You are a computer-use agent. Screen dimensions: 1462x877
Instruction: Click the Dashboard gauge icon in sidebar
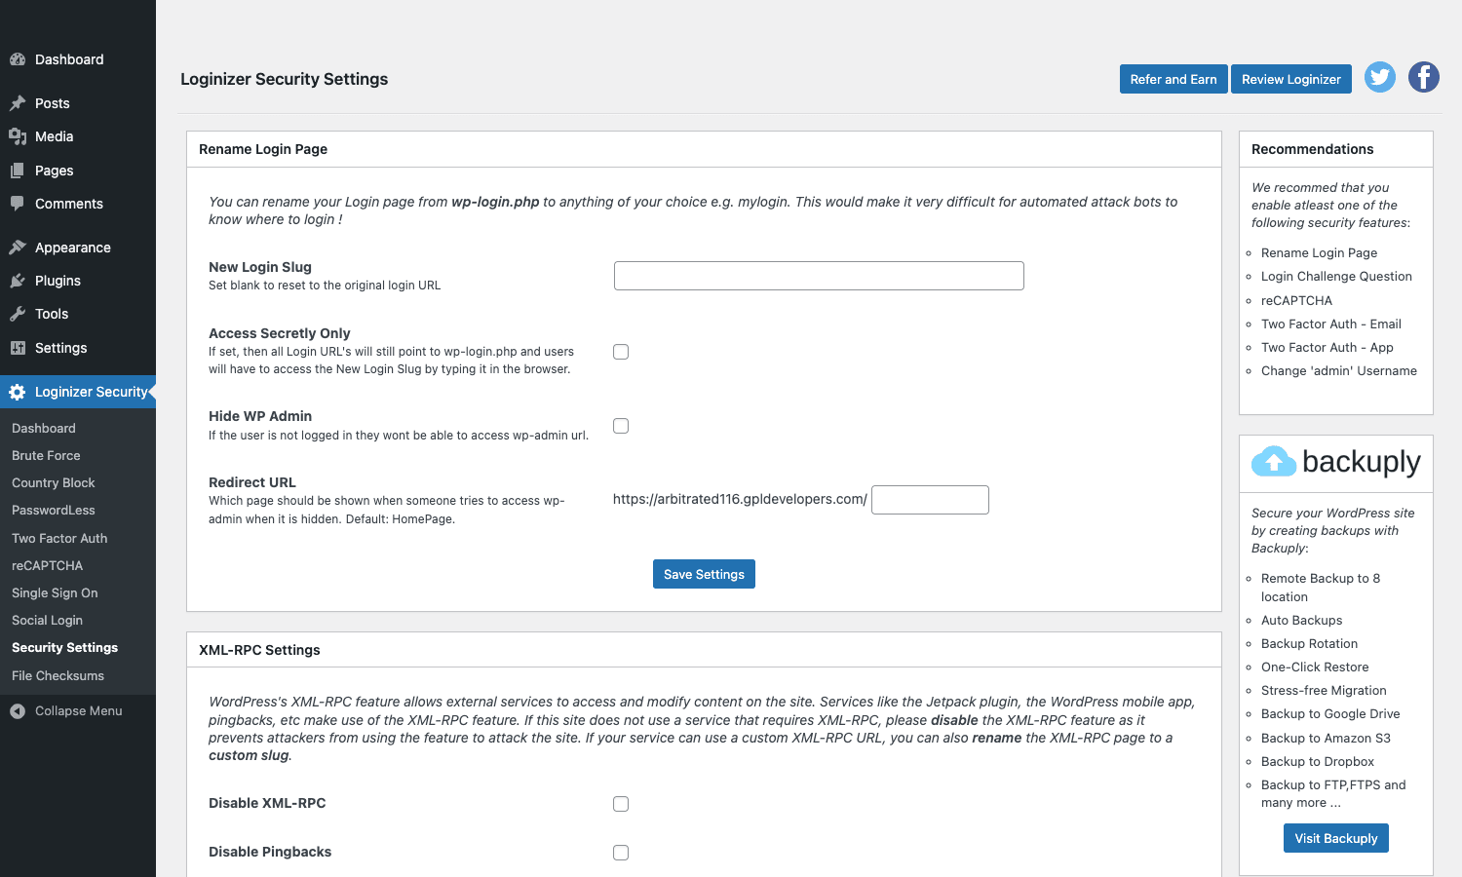pos(18,59)
